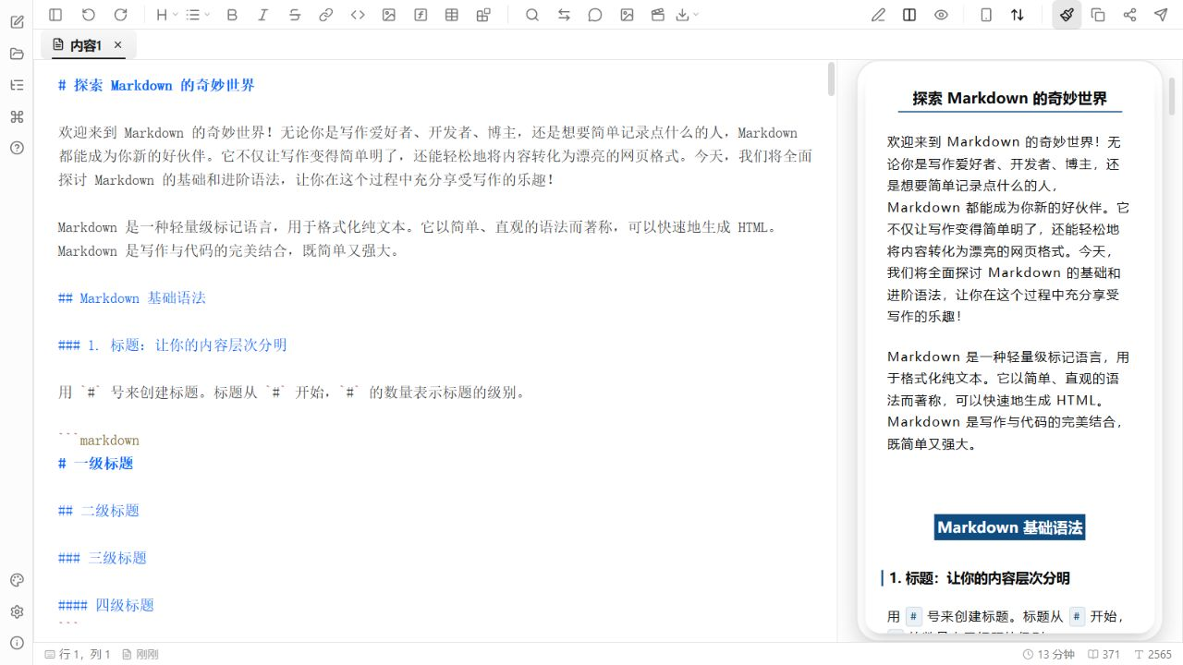Image resolution: width=1183 pixels, height=665 pixels.
Task: Click the highlighted paintbrush theme icon
Action: pos(1067,15)
